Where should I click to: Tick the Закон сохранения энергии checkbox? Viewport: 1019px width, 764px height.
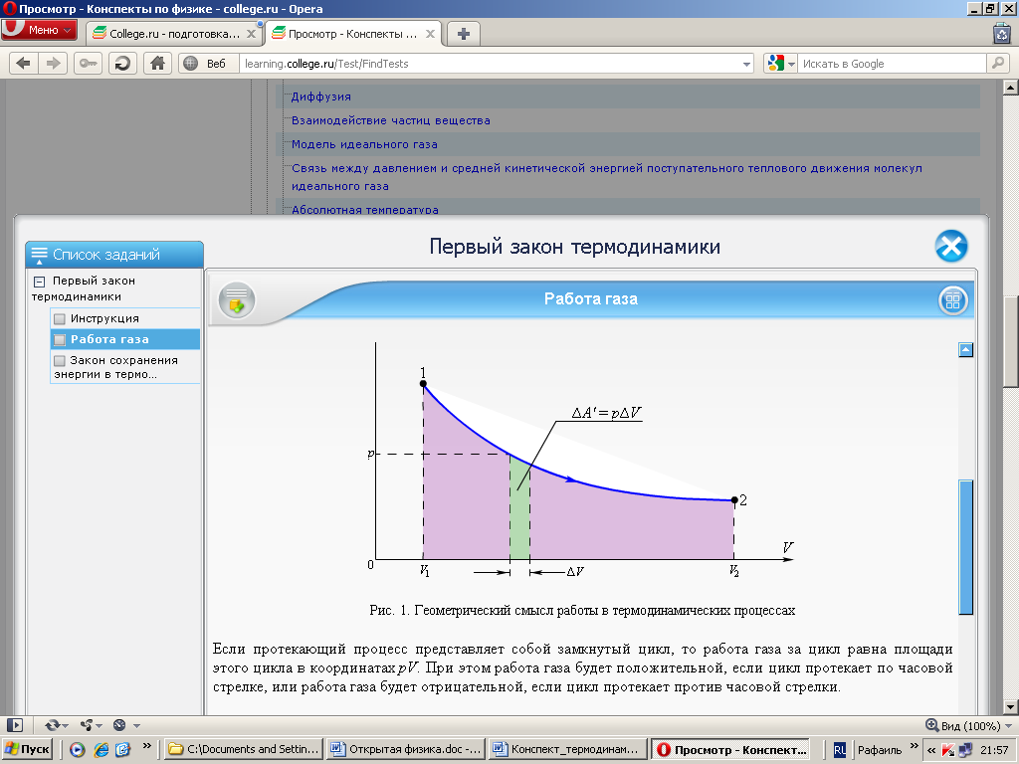coord(60,360)
